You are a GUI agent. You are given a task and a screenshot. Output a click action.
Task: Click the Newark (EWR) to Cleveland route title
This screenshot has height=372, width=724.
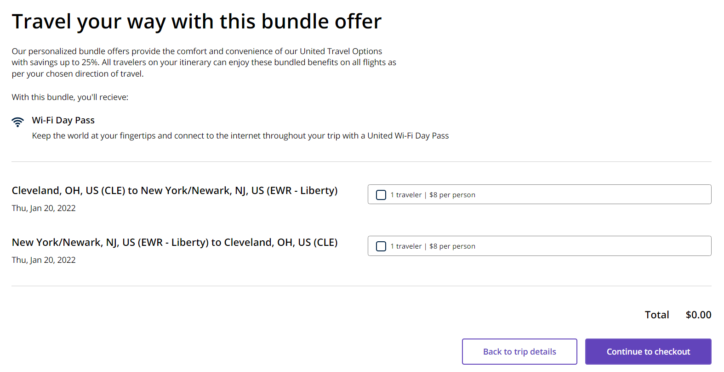point(175,242)
